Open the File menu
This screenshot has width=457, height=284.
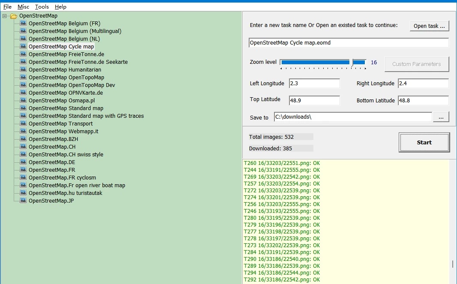click(7, 7)
